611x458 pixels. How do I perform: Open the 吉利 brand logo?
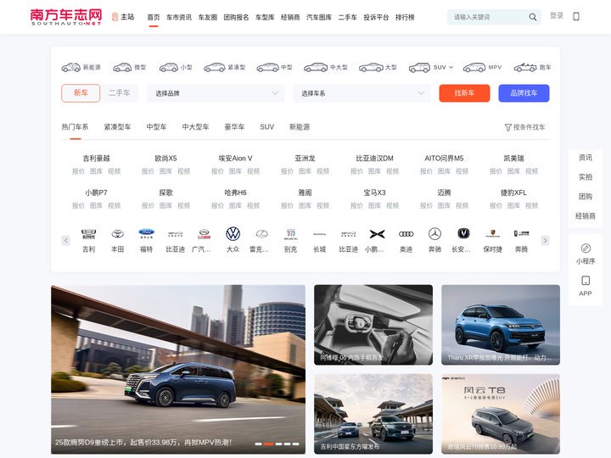pos(88,234)
